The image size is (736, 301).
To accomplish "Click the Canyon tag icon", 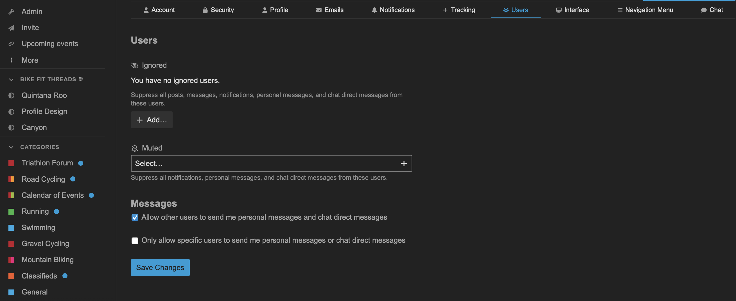I will click(12, 127).
